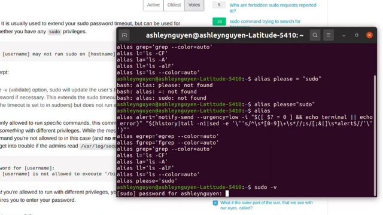Click the sudo password prompt cursor
Screen dimensions: 383x215
[x=227, y=193]
